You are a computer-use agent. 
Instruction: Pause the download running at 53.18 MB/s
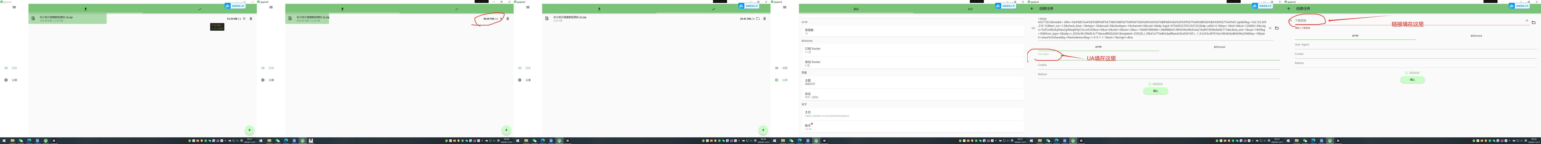point(244,18)
